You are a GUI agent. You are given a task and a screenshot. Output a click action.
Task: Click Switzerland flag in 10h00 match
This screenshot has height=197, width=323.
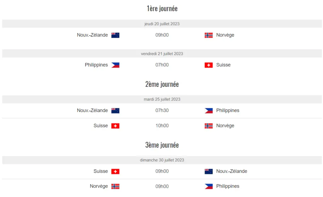click(115, 126)
